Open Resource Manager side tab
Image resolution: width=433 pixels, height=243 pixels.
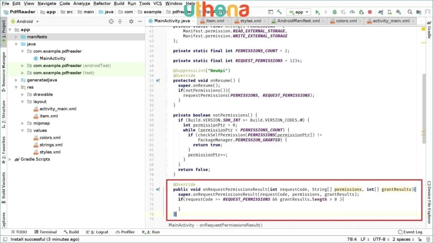click(x=4, y=72)
